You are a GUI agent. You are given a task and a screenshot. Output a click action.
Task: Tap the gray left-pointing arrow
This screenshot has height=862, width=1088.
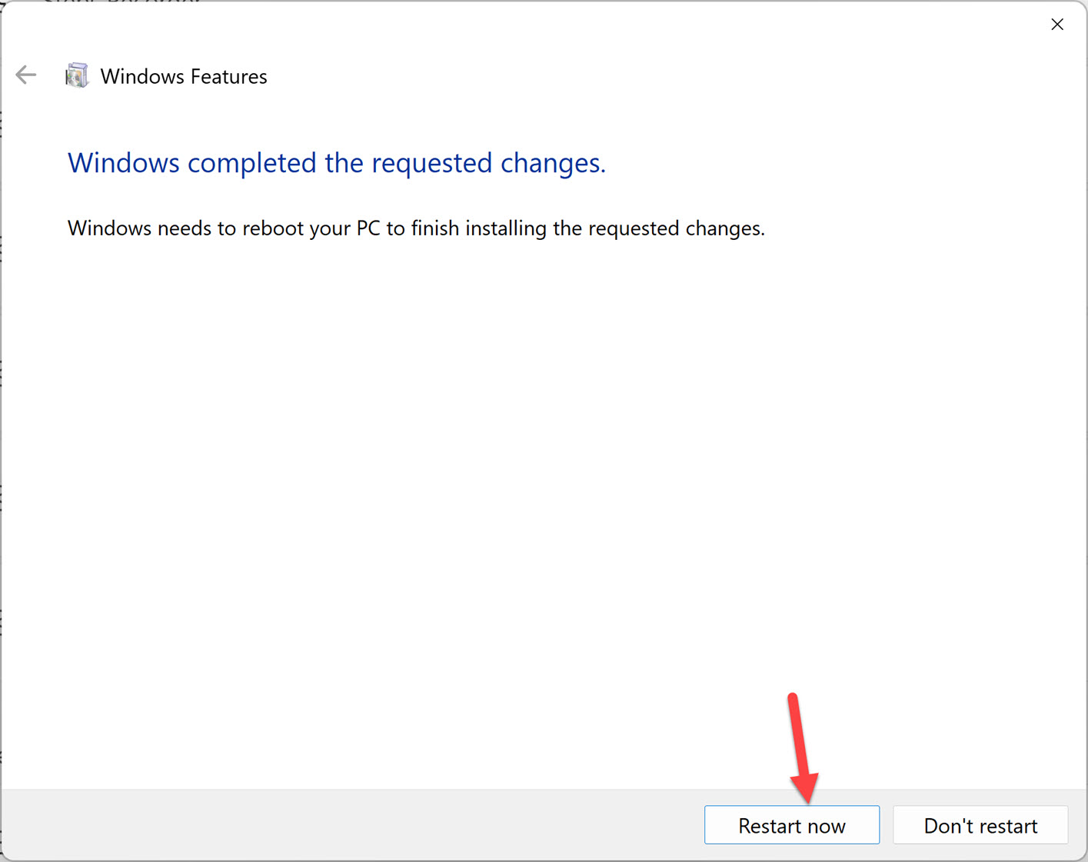25,75
